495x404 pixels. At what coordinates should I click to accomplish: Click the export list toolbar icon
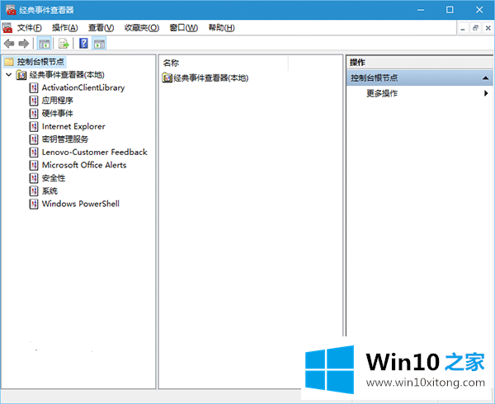click(x=64, y=44)
